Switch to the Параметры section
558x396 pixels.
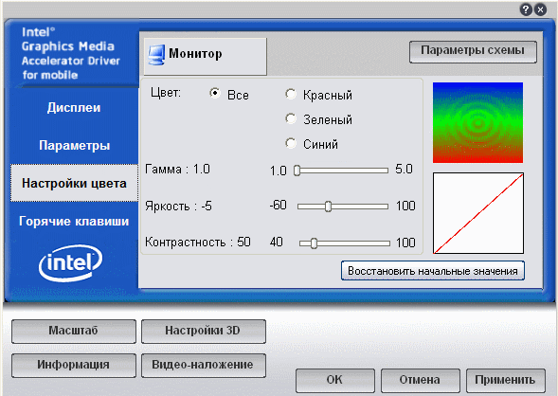[x=74, y=145]
